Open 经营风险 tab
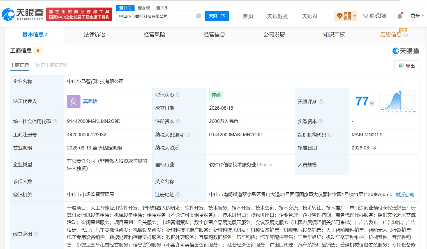The height and width of the screenshot is (249, 427). coord(154,35)
